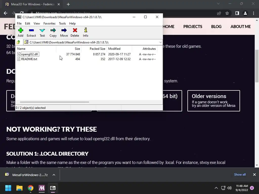The image size is (259, 194).
Task: Close the Mesa3D For Windows tab
Action: (59, 4)
